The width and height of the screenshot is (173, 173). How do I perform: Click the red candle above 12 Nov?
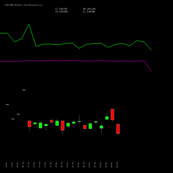click(x=29, y=124)
